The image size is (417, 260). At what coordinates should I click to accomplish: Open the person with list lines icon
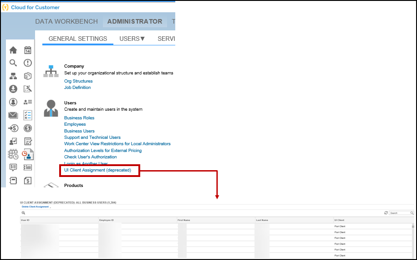(28, 102)
